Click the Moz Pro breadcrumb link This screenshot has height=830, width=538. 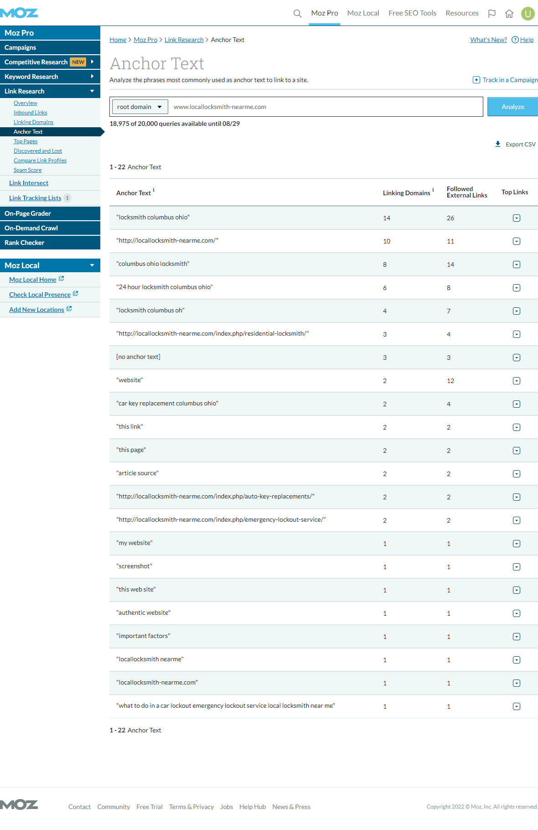[x=145, y=40]
